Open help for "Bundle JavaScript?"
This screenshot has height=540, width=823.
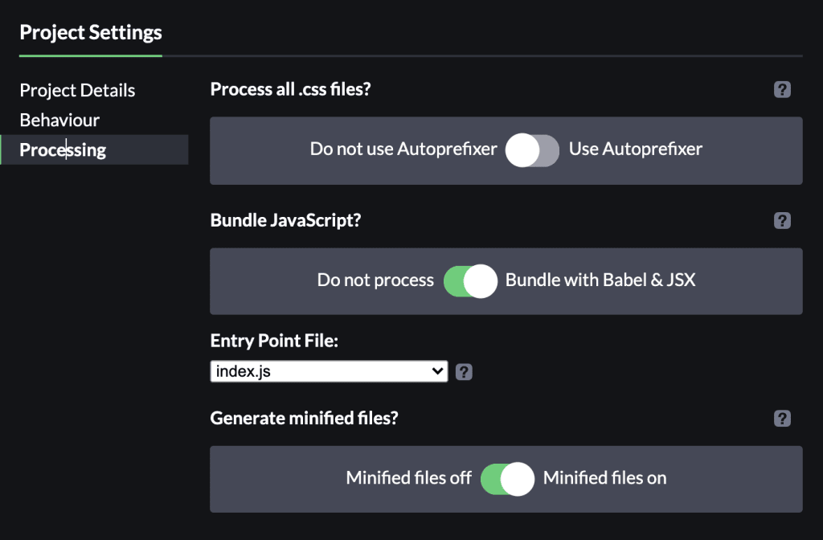[782, 220]
